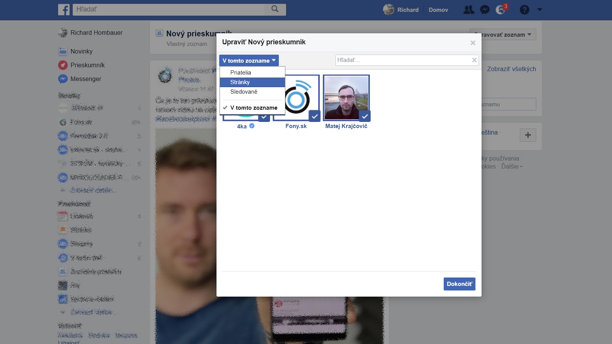Open Messenger icon in top bar
The image size is (612, 344).
[x=485, y=10]
